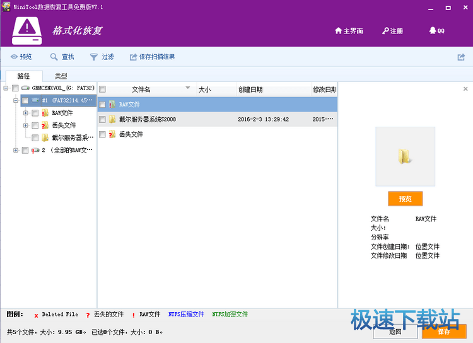Collapse the GRMCENXVOL drive node
Image resolution: width=473 pixels, height=343 pixels.
coord(6,88)
